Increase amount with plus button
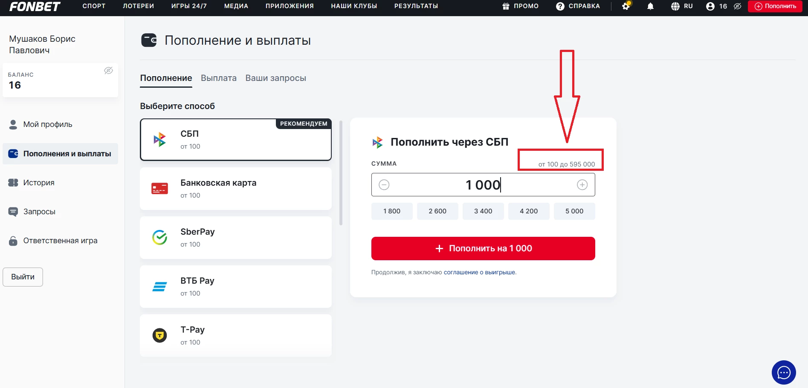The width and height of the screenshot is (808, 388). coord(582,185)
